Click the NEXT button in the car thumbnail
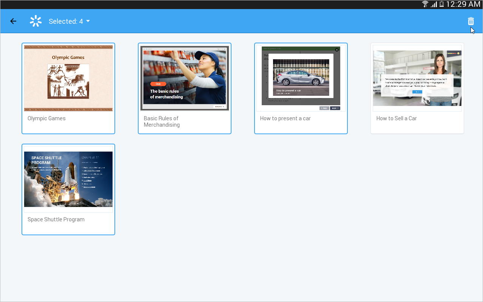 pyautogui.click(x=335, y=108)
